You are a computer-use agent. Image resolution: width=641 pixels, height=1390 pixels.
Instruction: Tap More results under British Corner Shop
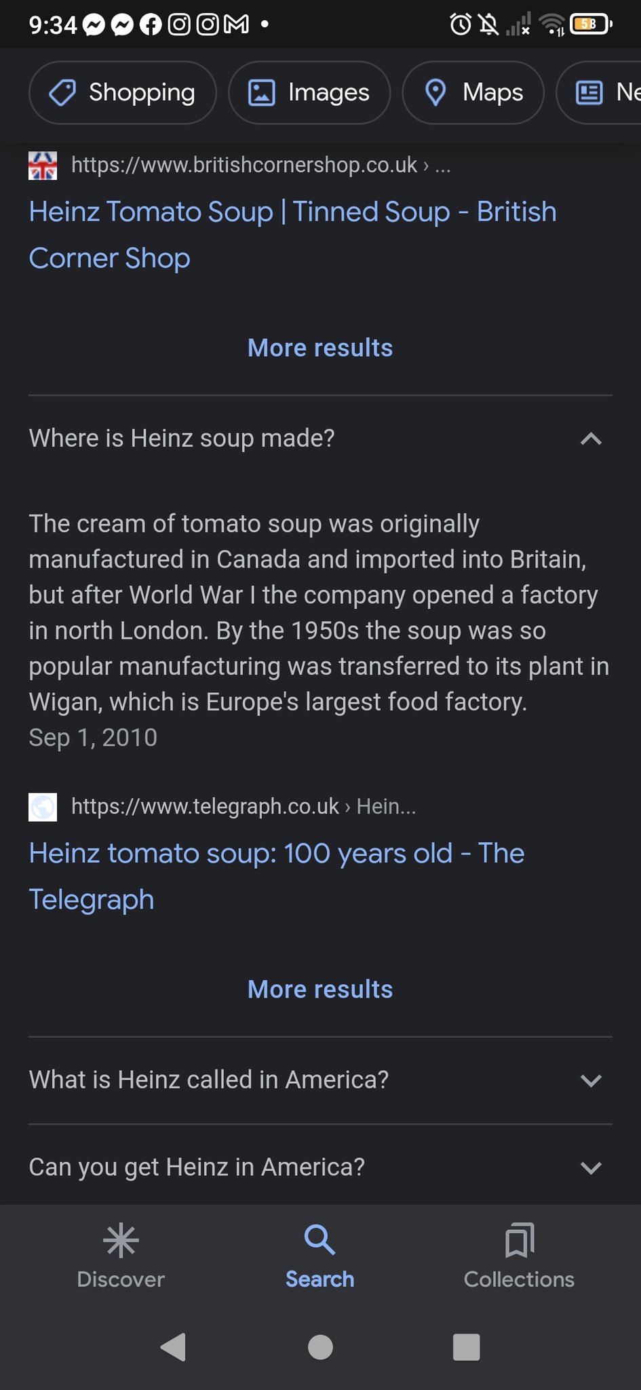320,348
